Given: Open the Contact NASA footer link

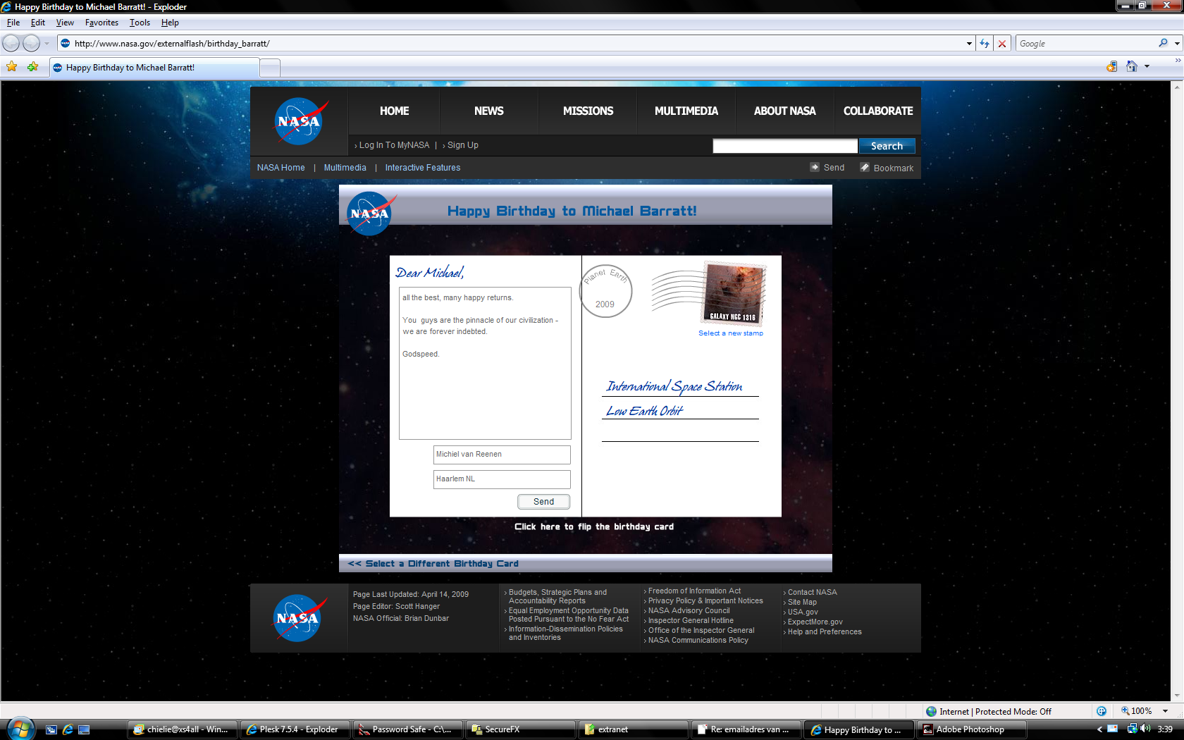Looking at the screenshot, I should coord(813,593).
